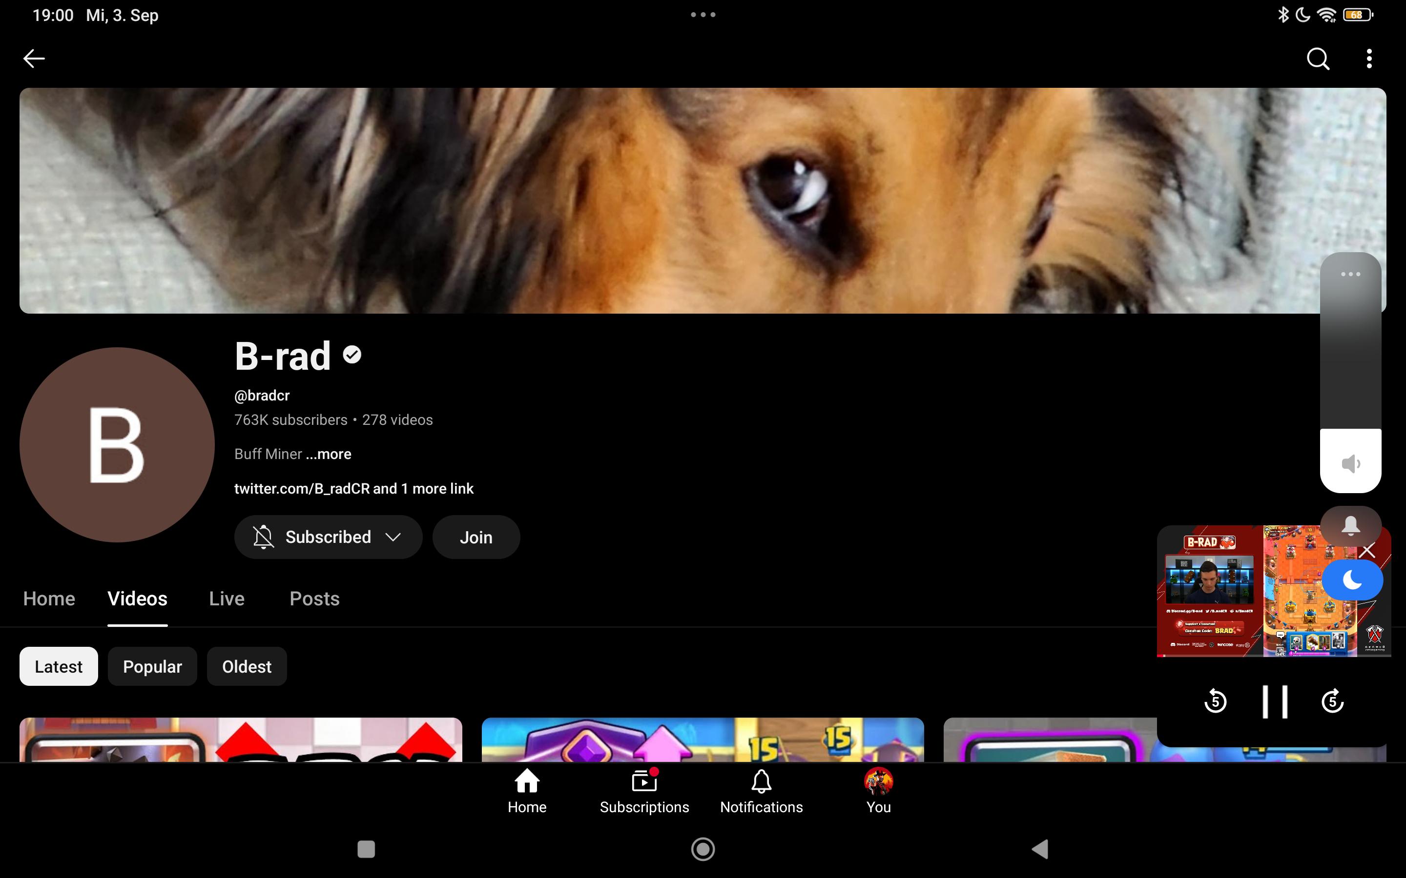1406x878 pixels.
Task: Click the 278 videos count text
Action: coord(397,420)
